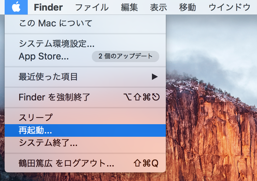
Task: Open システム環境設定...
Action: tap(85, 44)
